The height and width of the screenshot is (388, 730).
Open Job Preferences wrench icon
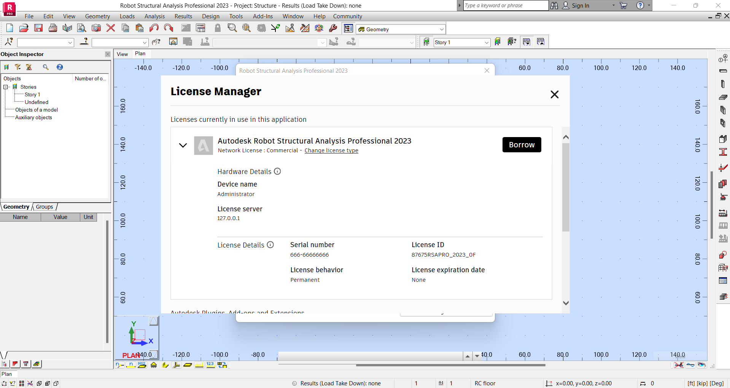click(x=333, y=28)
